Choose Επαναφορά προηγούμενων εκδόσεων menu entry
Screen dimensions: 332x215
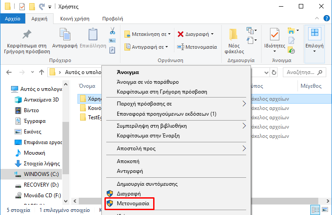(176, 114)
